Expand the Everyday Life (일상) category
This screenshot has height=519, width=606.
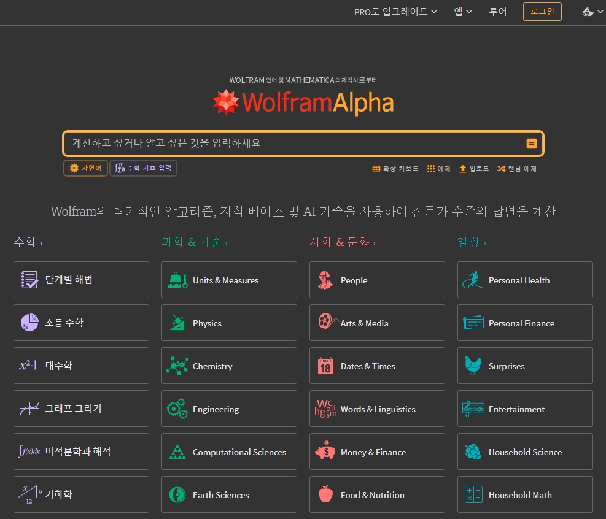pos(472,242)
